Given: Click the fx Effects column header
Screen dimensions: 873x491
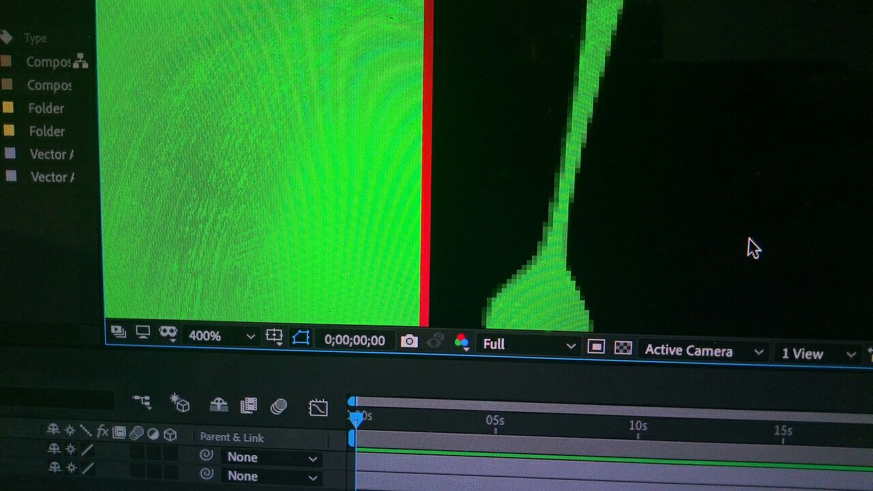Looking at the screenshot, I should click(x=103, y=431).
